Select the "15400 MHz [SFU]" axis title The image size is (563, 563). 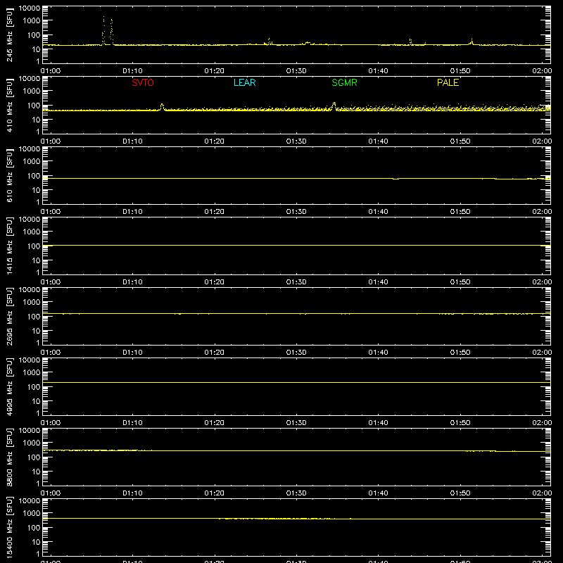tap(9, 527)
